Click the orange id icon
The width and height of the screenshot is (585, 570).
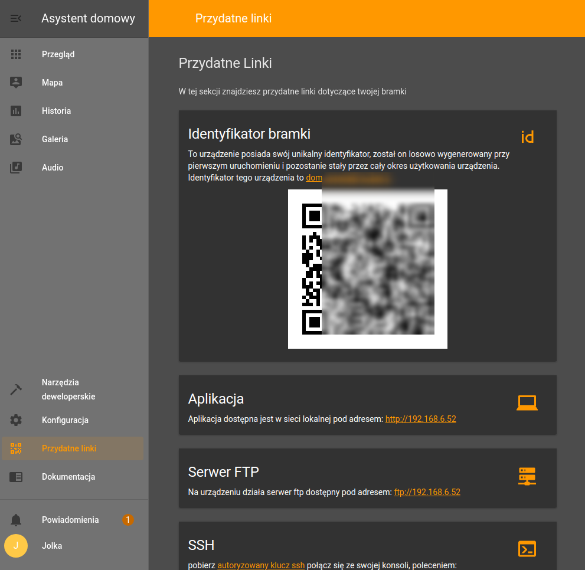coord(527,137)
